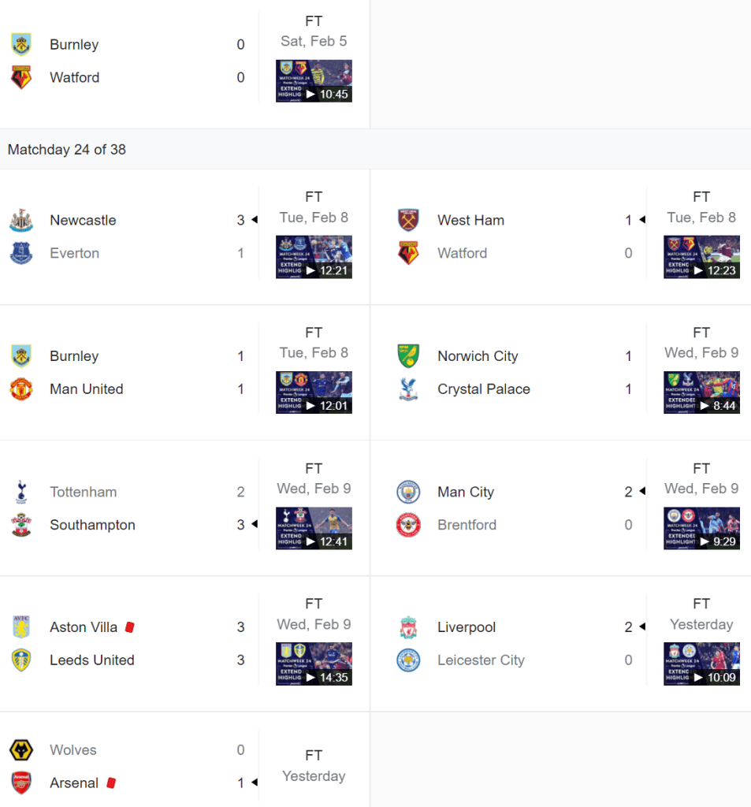Open the 10:45 Burnley vs Watford highlights
The width and height of the screenshot is (751, 807).
point(314,81)
